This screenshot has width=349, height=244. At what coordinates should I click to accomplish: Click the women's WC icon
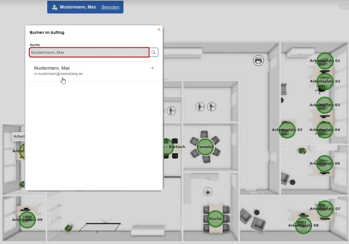200,107
